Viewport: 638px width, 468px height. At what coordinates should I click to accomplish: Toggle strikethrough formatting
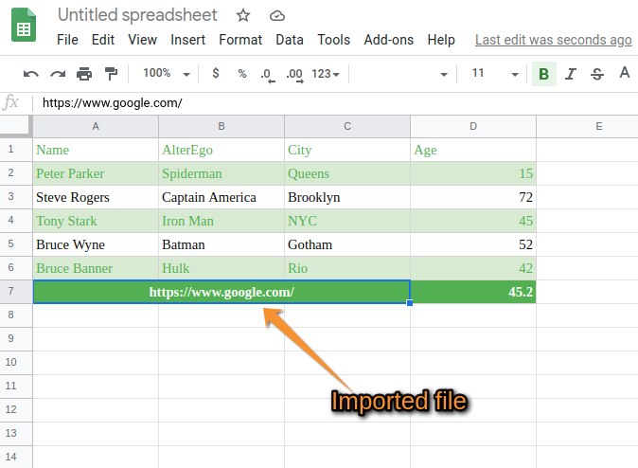[596, 74]
